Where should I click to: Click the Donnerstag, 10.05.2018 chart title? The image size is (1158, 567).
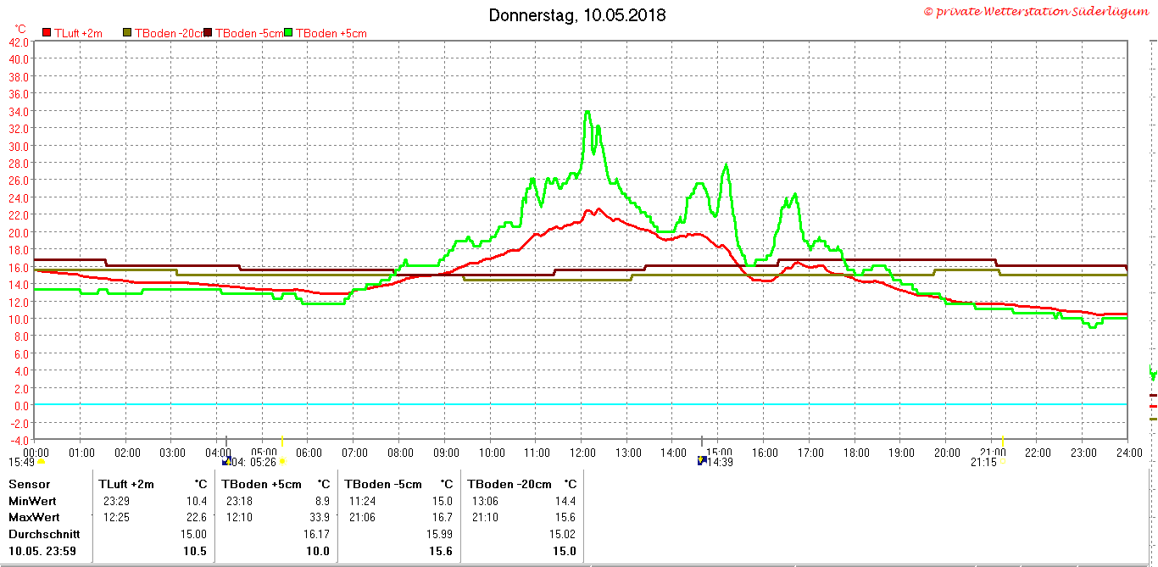577,15
